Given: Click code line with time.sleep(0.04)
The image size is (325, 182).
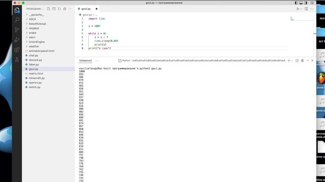Looking at the screenshot, I should coord(106,41).
